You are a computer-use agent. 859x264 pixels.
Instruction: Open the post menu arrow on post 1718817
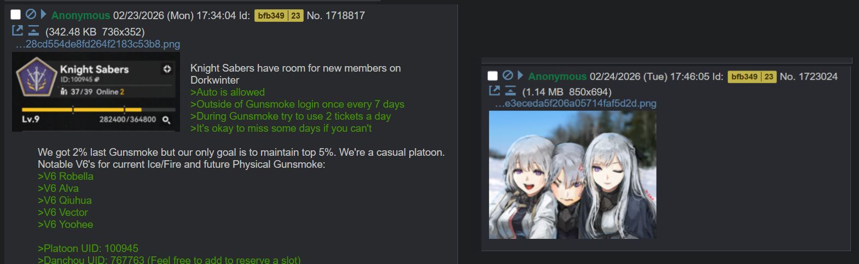(44, 14)
